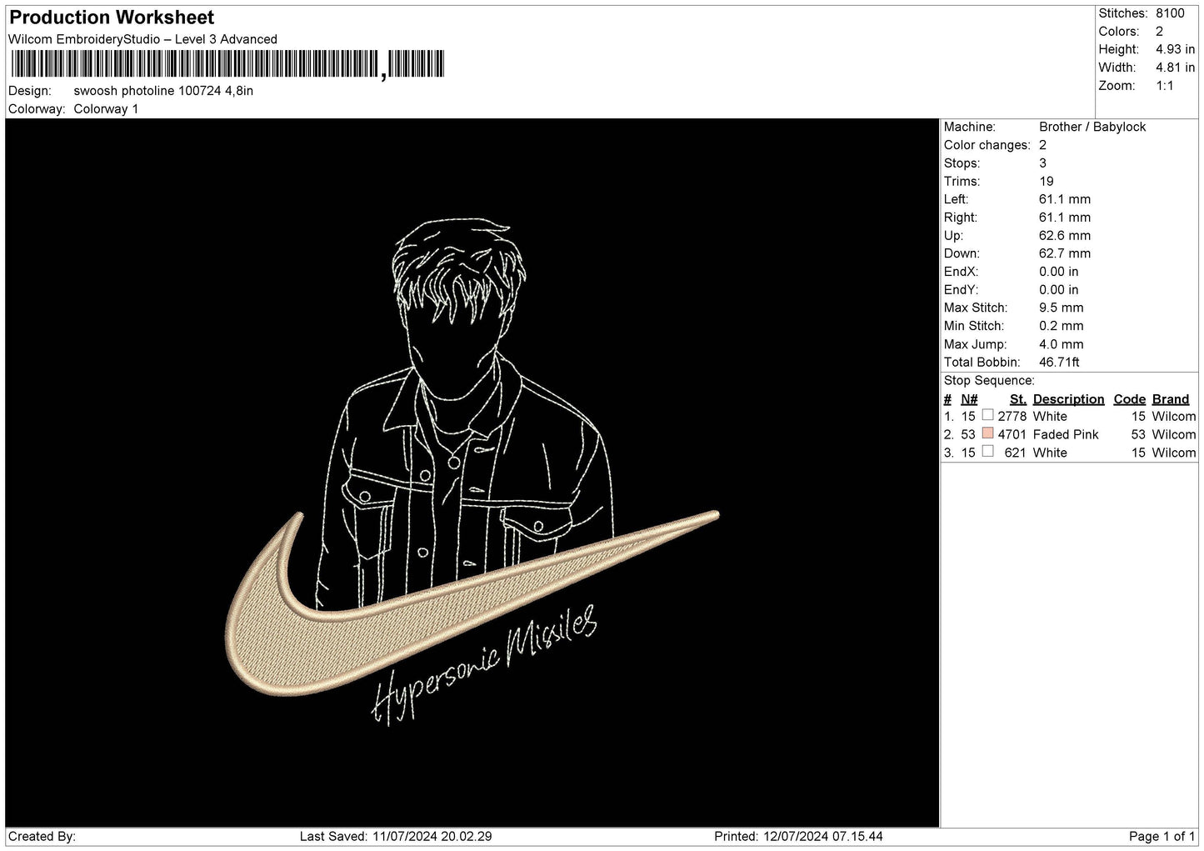The width and height of the screenshot is (1204, 851).
Task: Click the embroidery design preview image
Action: pyautogui.click(x=472, y=473)
